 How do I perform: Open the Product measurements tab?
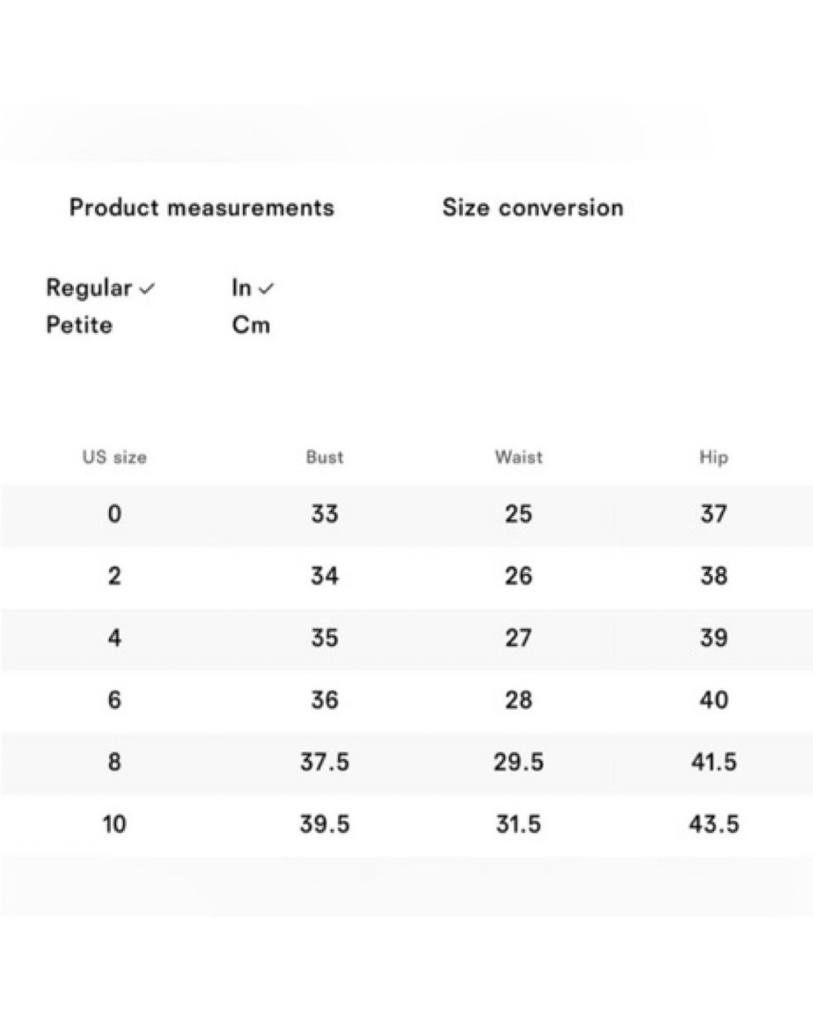click(202, 207)
